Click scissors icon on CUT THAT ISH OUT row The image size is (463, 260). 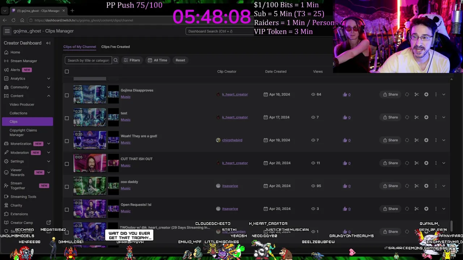pos(417,163)
